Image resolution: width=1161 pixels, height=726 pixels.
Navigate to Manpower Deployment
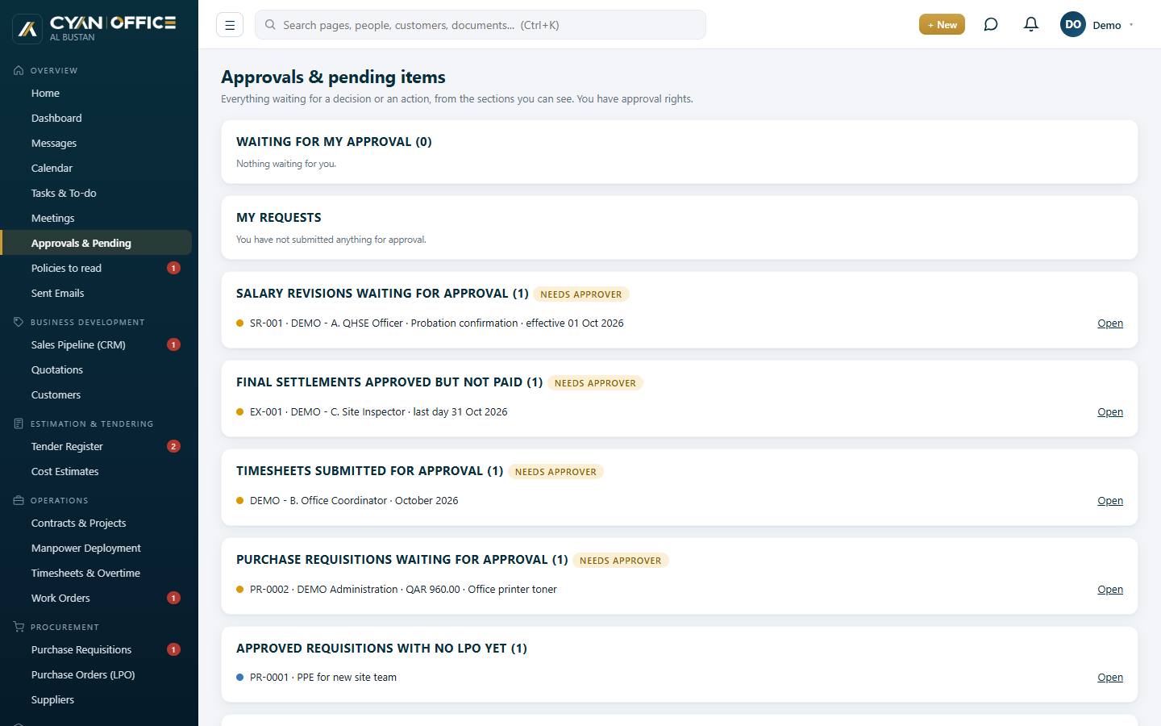coord(96,548)
